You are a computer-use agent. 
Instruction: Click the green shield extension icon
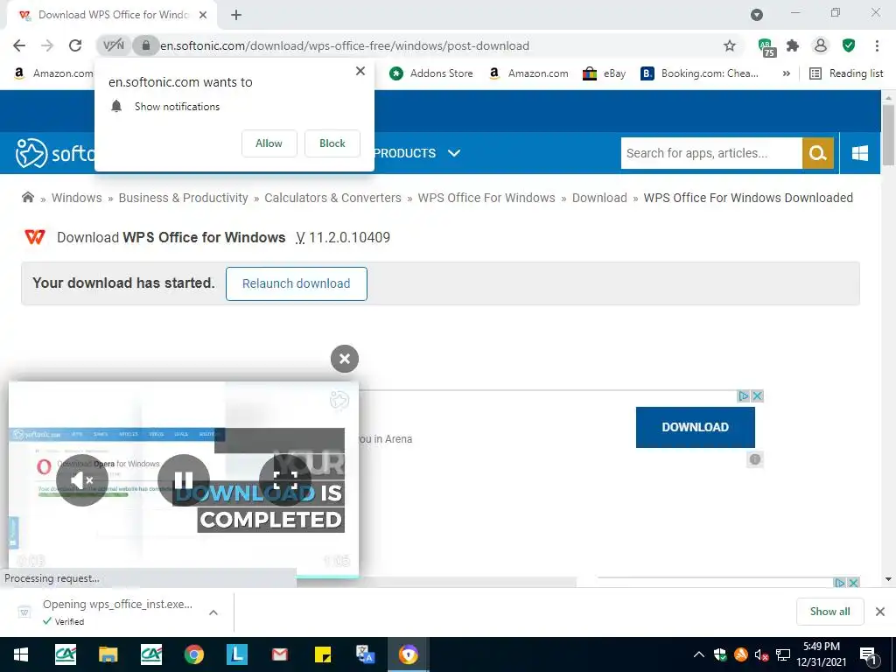click(x=849, y=45)
